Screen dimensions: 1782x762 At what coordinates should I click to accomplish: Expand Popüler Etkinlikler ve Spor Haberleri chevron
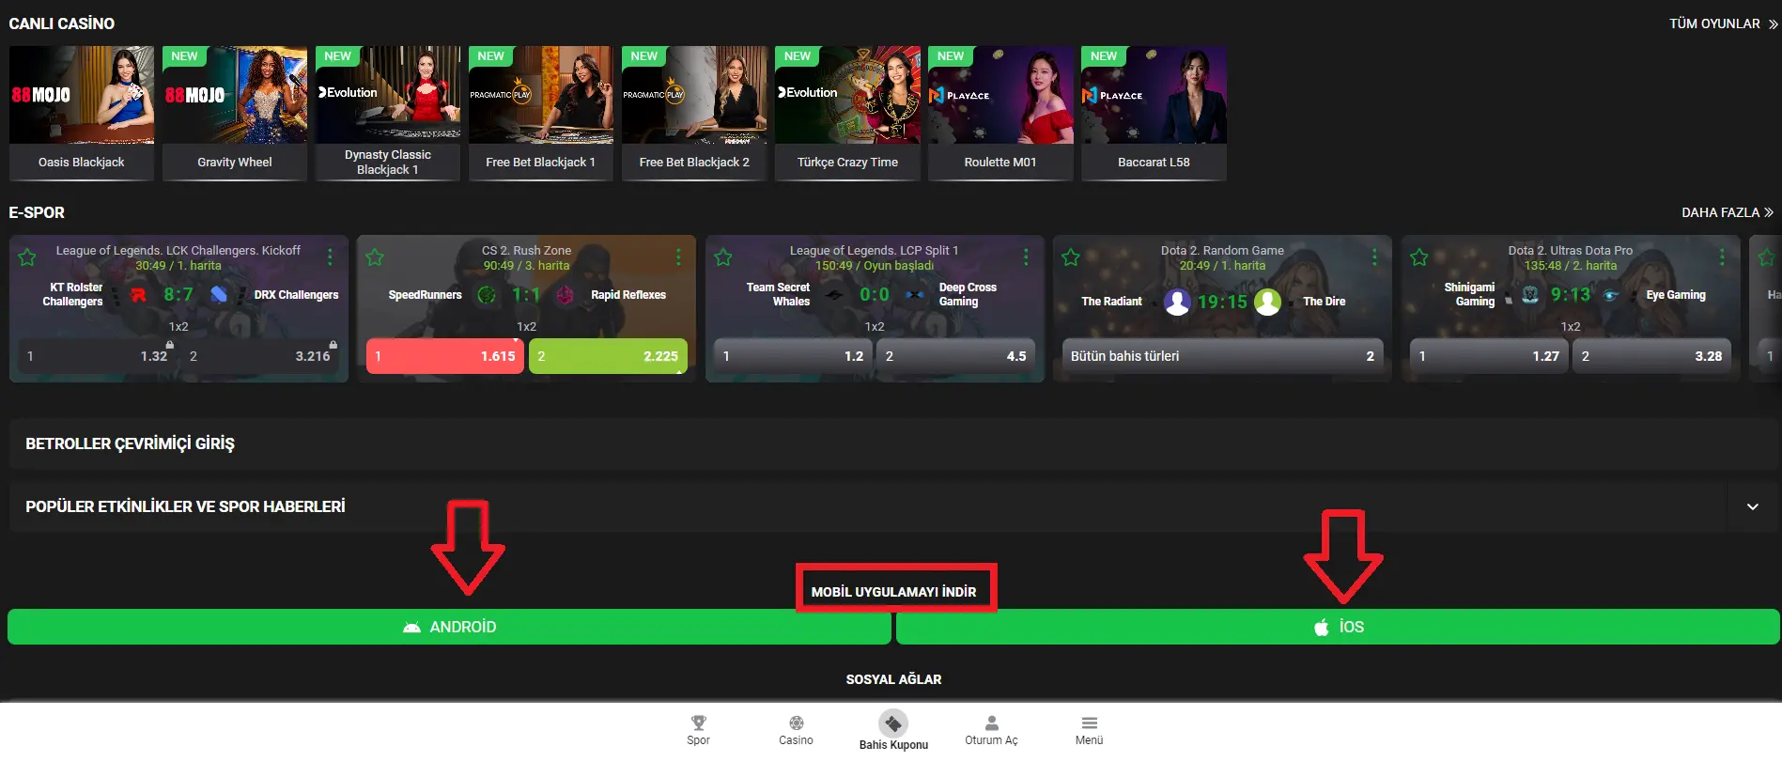(1752, 506)
